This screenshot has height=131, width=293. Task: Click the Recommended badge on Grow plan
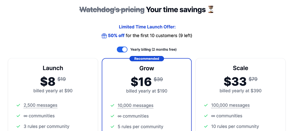(146, 59)
